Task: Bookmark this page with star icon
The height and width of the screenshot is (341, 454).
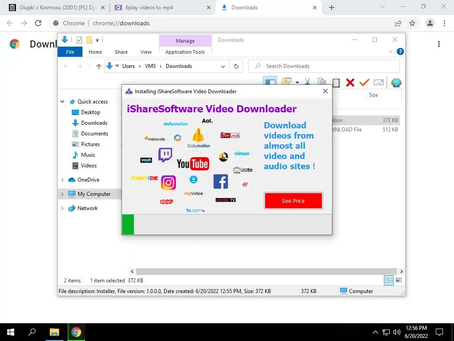Action: click(x=412, y=23)
